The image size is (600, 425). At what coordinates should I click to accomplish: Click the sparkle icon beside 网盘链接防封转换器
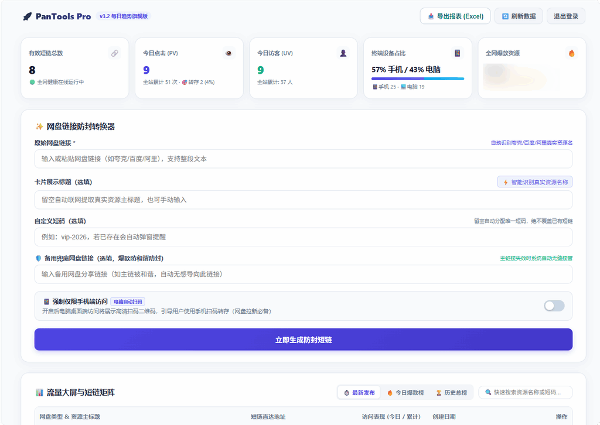click(x=39, y=126)
